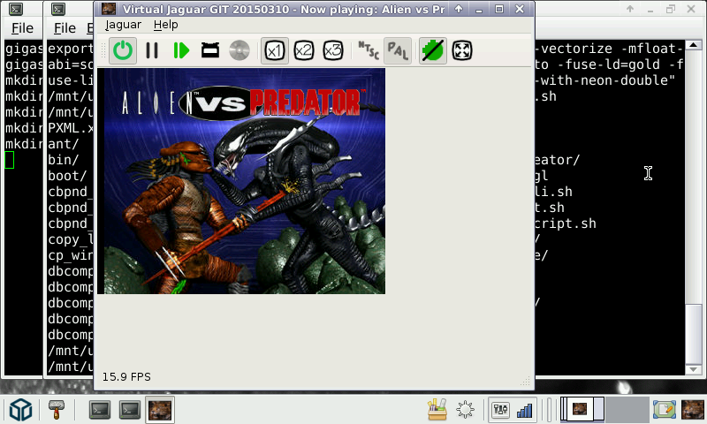Switch to first terminal in taskbar

[x=100, y=410]
